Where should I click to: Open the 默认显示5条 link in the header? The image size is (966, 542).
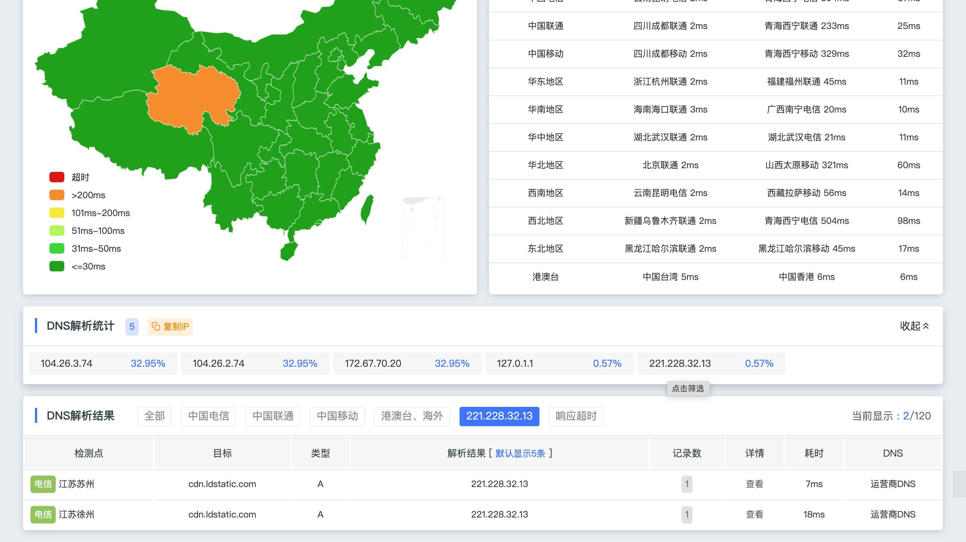coord(520,454)
